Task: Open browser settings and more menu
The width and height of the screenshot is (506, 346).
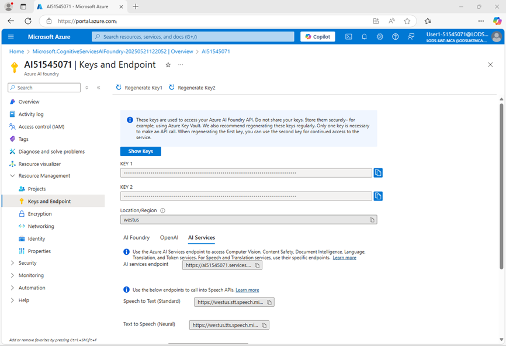Action: click(x=481, y=21)
